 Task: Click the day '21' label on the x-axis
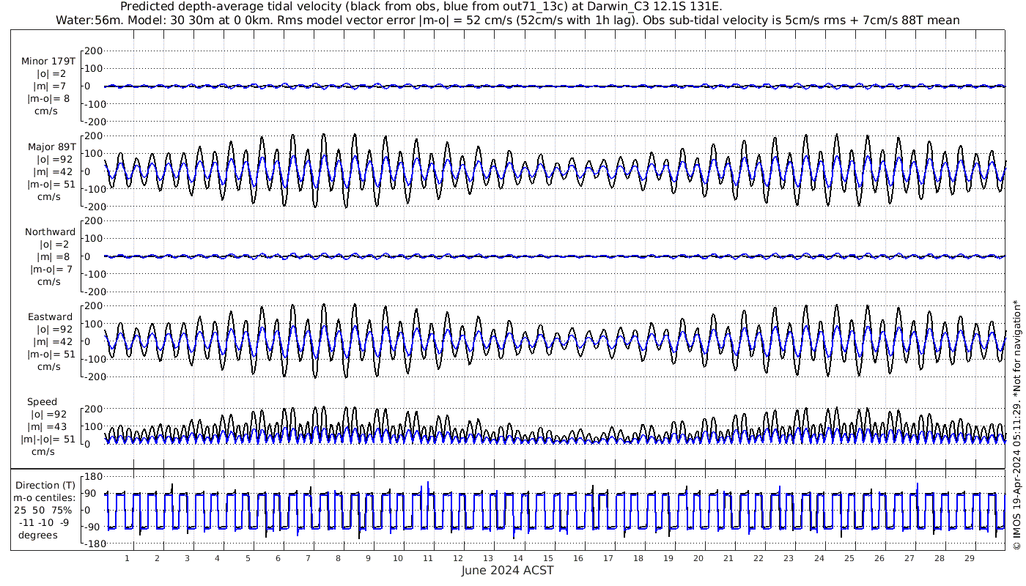pyautogui.click(x=728, y=558)
